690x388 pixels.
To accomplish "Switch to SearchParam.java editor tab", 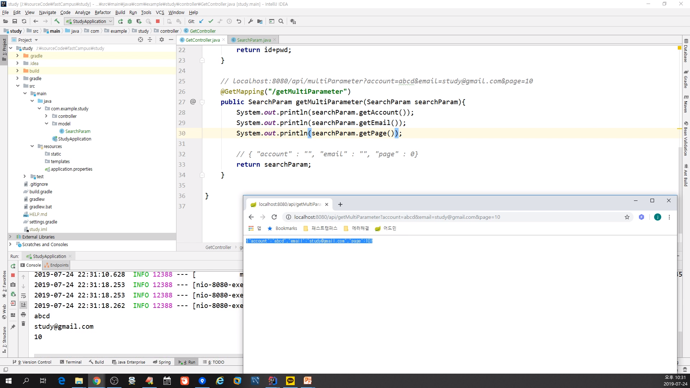I will pyautogui.click(x=254, y=40).
